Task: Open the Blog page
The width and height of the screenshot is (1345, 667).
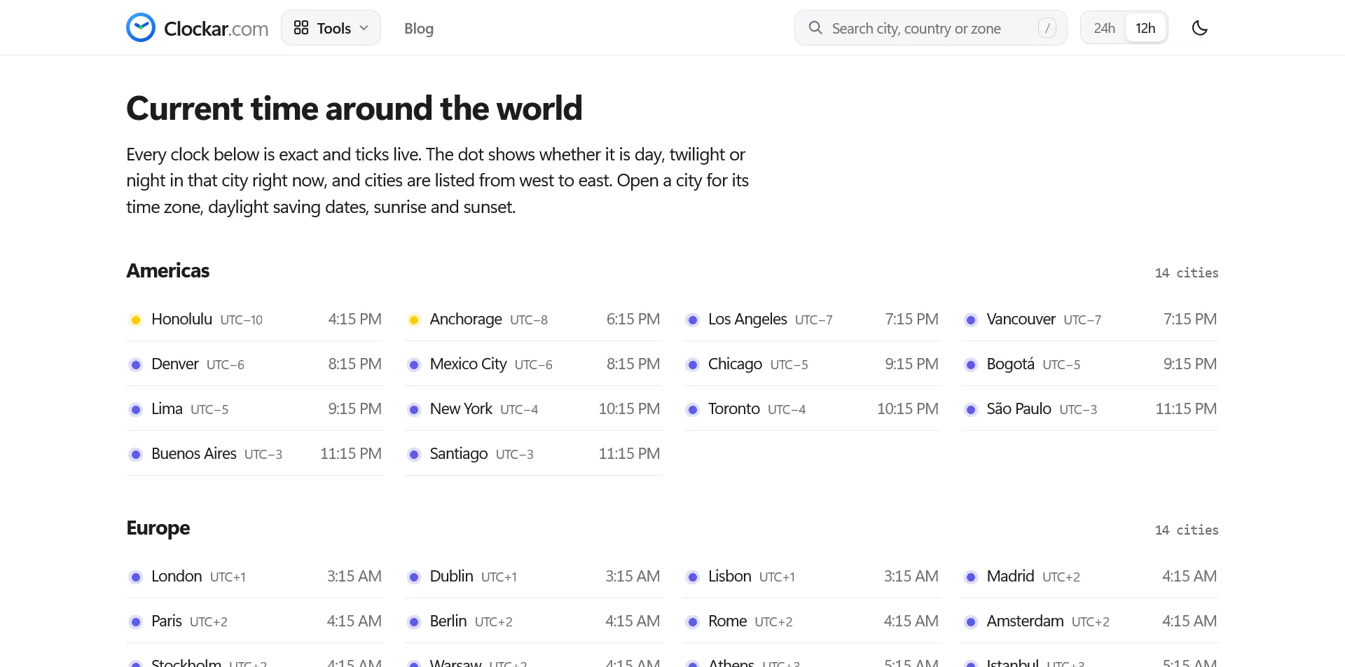Action: click(419, 29)
